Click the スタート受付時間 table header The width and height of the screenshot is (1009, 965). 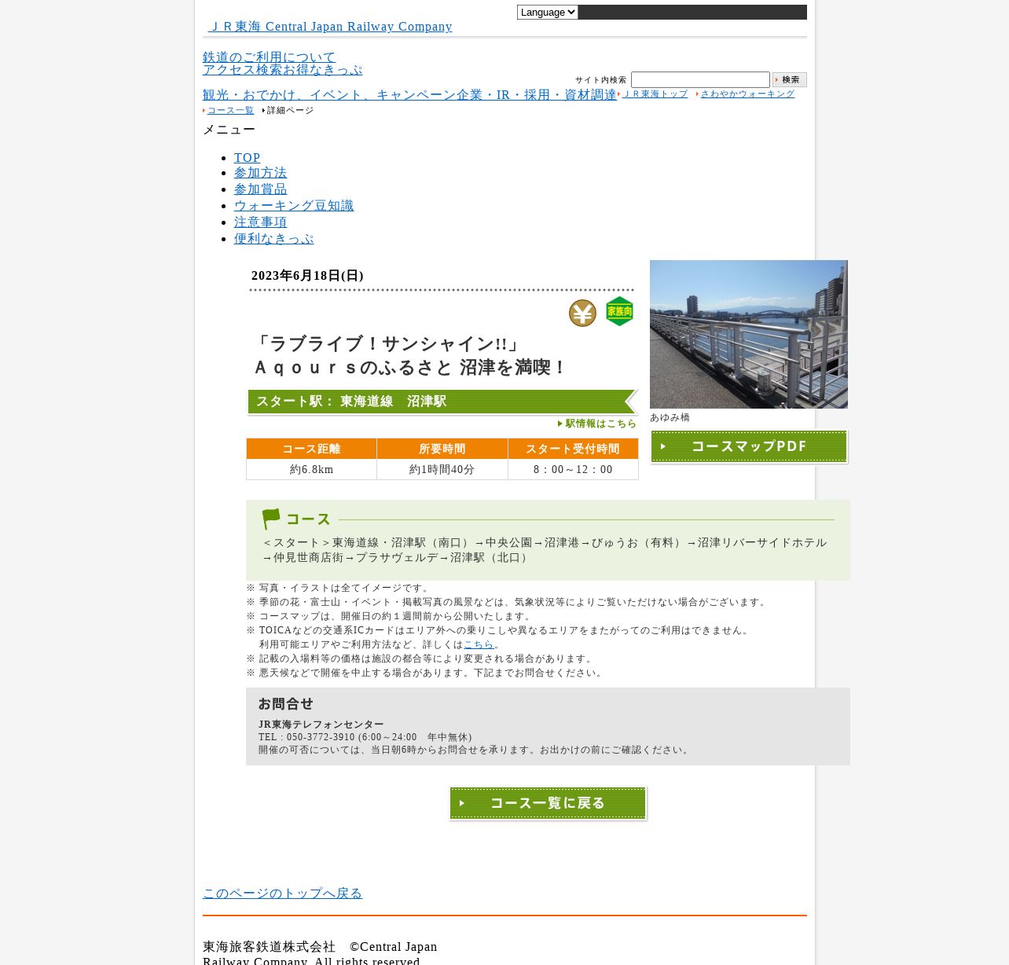[573, 449]
